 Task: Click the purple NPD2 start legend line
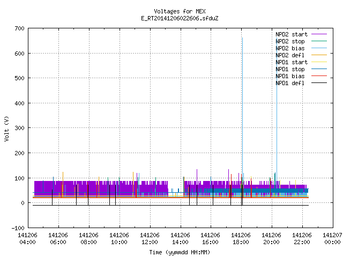319,34
